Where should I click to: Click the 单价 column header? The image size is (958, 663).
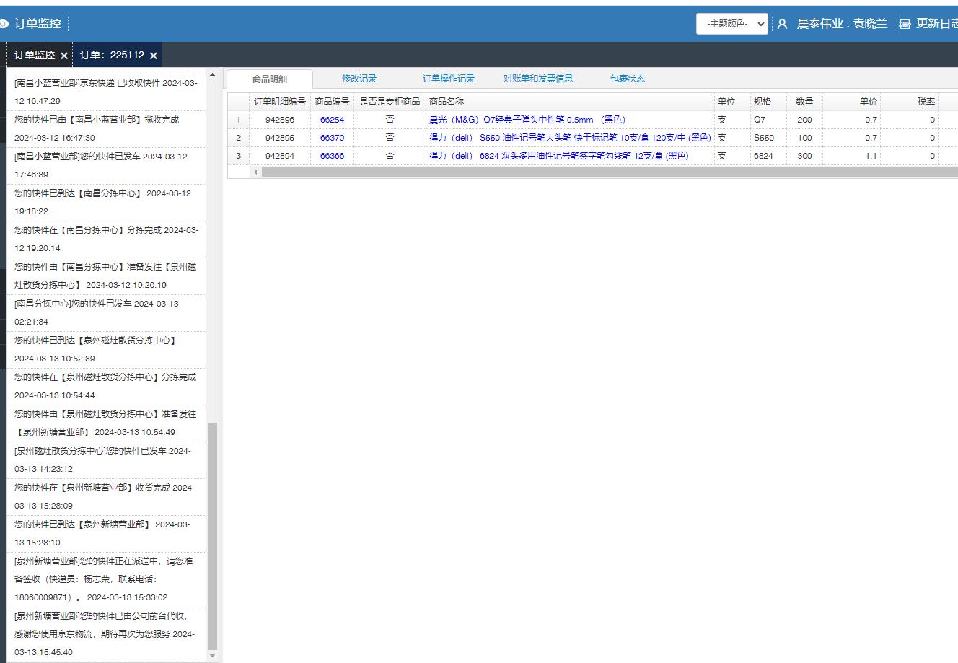click(852, 102)
